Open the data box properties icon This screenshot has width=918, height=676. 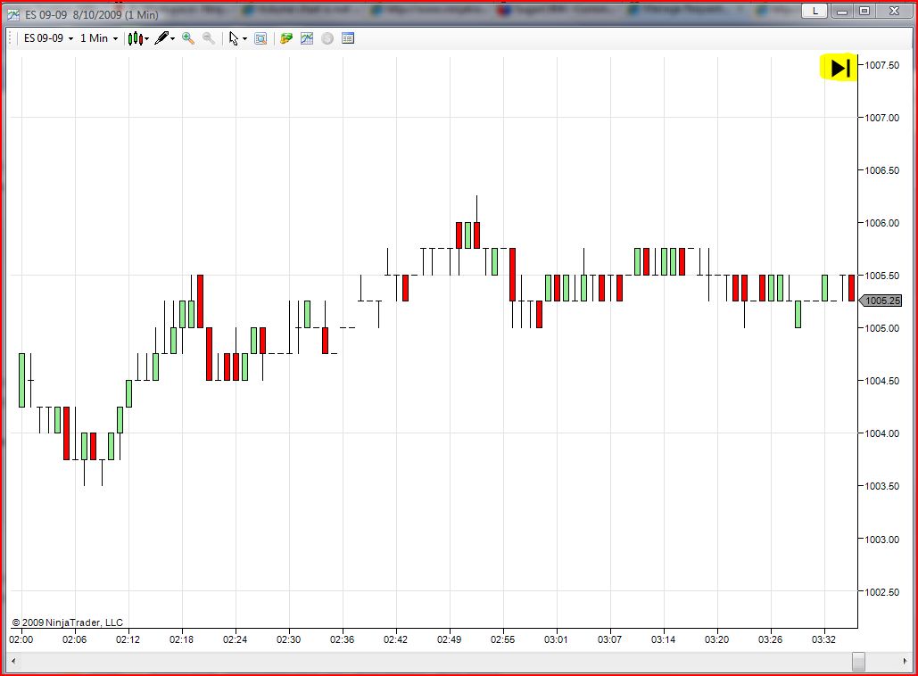pyautogui.click(x=348, y=38)
